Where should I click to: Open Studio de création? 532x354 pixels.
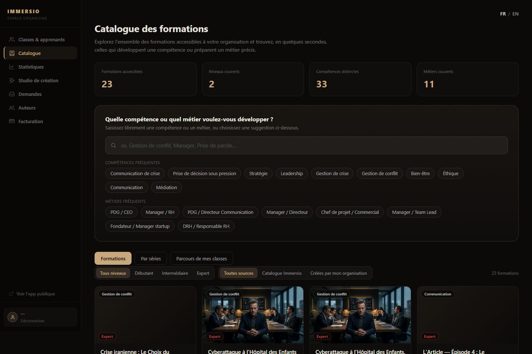[x=40, y=81]
